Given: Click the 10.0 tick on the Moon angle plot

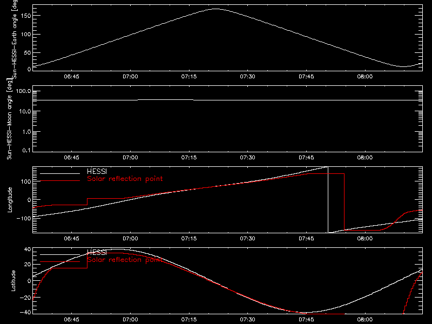Looking at the screenshot, I should pos(25,112).
